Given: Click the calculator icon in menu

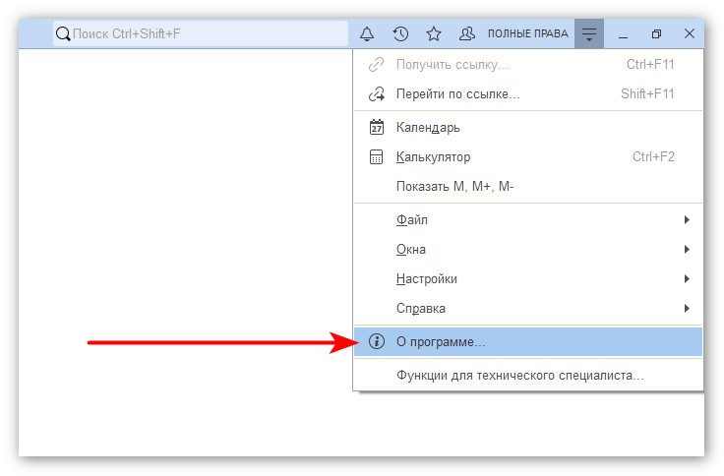Looking at the screenshot, I should [x=376, y=156].
